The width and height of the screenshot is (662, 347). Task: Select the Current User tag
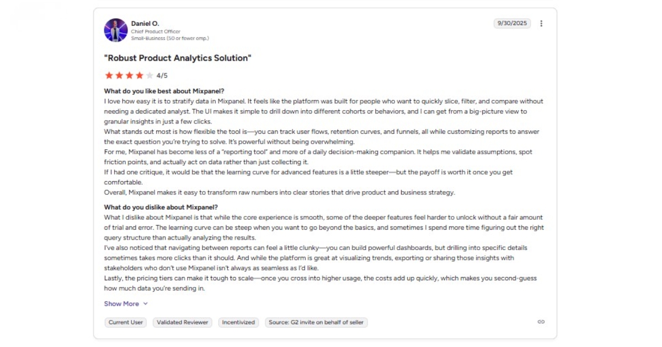click(x=126, y=322)
